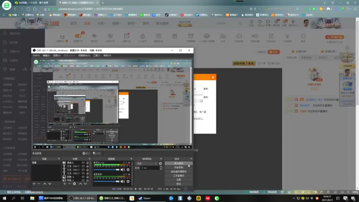The height and width of the screenshot is (202, 359).
Task: Toggle the orange live switch in Douyu toolbar
Action: (x=78, y=36)
